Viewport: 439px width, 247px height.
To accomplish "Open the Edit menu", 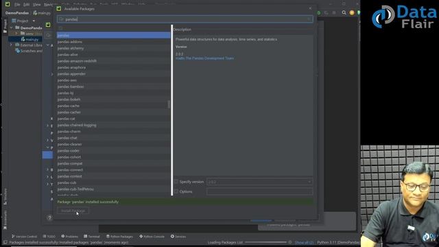I will (x=26, y=5).
